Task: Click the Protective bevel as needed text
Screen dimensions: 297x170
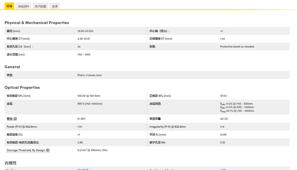Action: [x=237, y=47]
